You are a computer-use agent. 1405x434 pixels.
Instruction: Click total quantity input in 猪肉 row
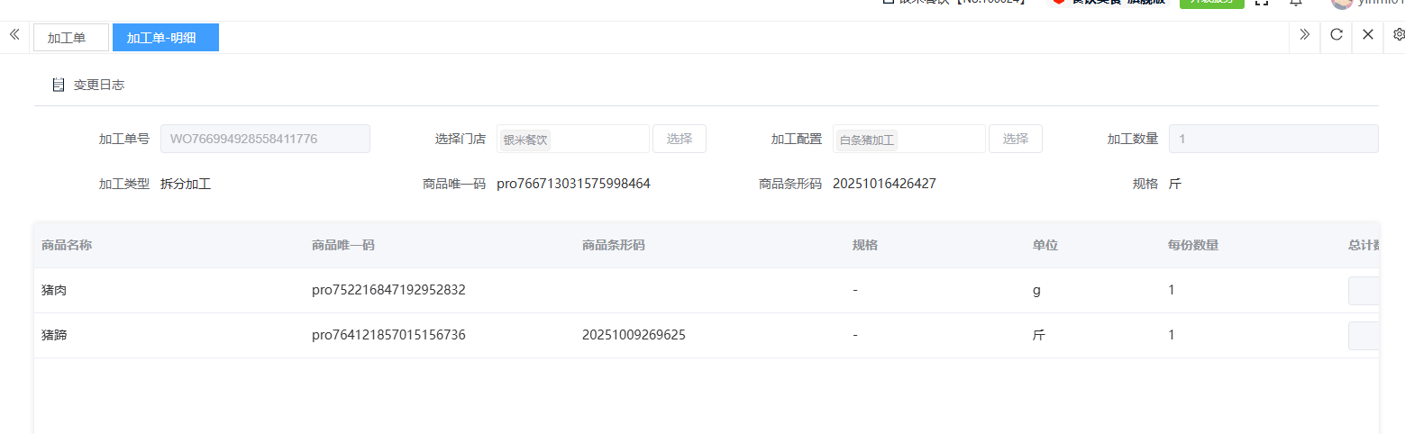(x=1364, y=291)
